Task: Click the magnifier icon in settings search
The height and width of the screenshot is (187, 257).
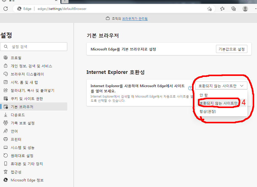Action: click(6, 47)
